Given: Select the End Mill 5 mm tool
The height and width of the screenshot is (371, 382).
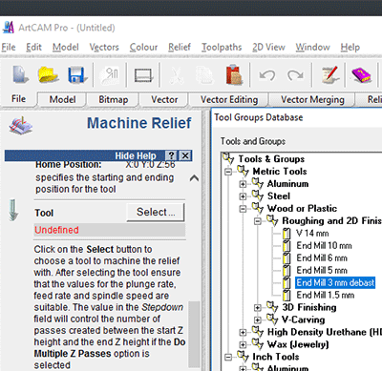Looking at the screenshot, I should (x=322, y=271).
